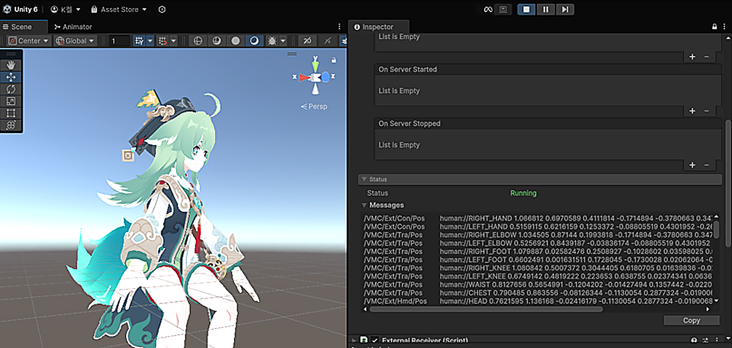Click messages scroll right arrow

[x=708, y=309]
